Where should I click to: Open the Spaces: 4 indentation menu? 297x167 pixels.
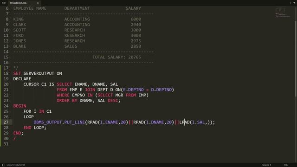click(x=266, y=165)
